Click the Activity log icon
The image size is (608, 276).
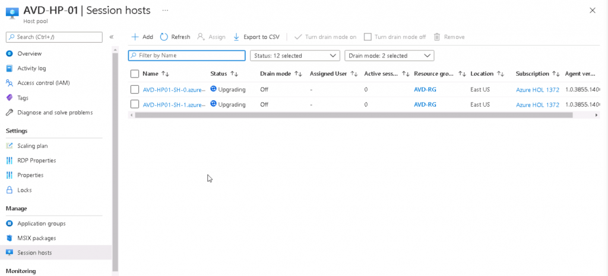pos(9,69)
